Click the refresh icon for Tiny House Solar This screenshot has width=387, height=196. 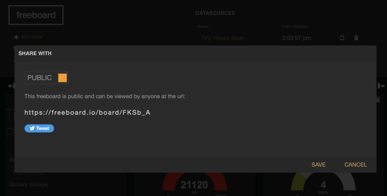click(342, 38)
